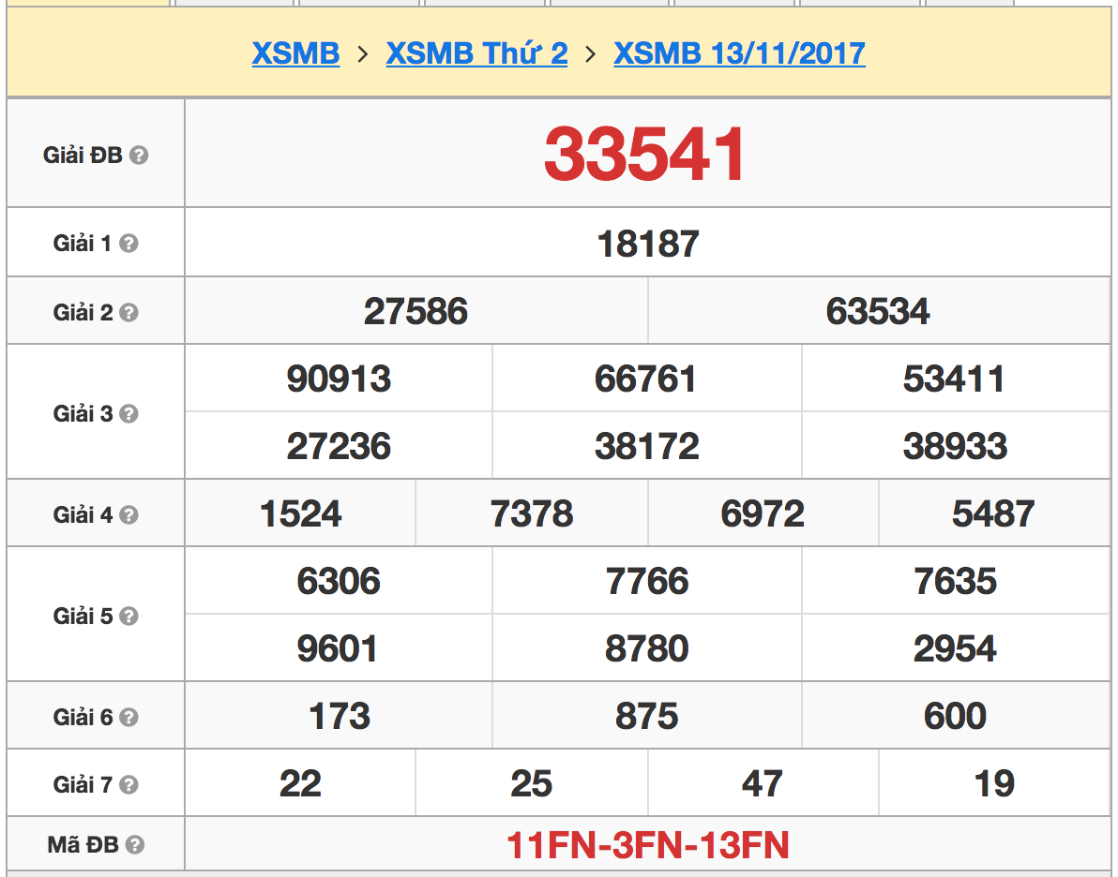
Task: Click Giải 7 number 47
Action: pyautogui.click(x=762, y=783)
